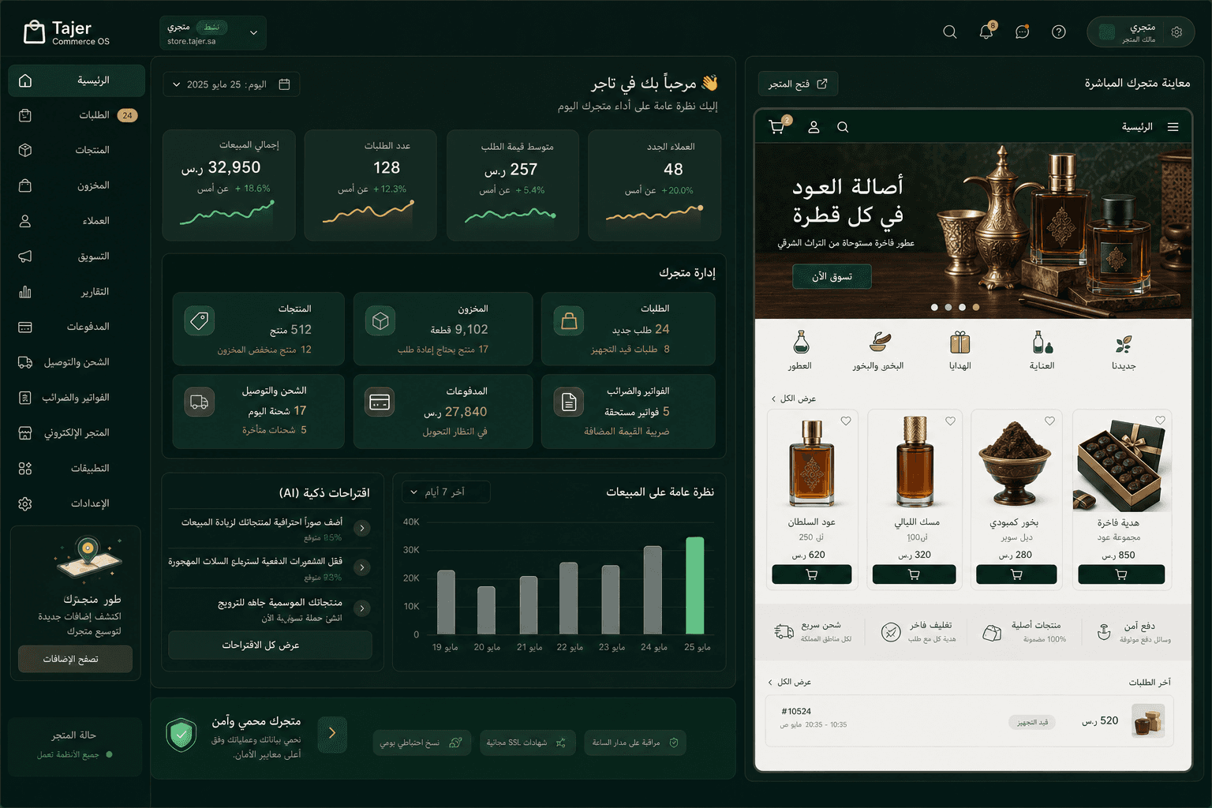Click تصفح الإضافات button
The height and width of the screenshot is (808, 1212).
75,659
